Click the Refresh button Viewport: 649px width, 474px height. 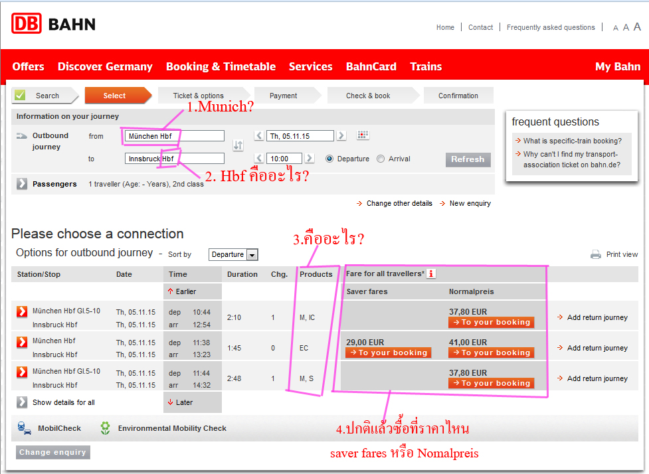tap(468, 159)
